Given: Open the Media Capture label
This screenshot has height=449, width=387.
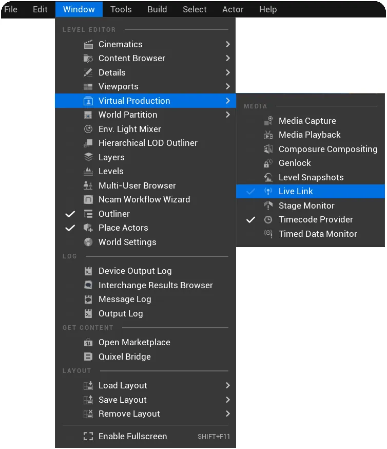Looking at the screenshot, I should click(307, 121).
